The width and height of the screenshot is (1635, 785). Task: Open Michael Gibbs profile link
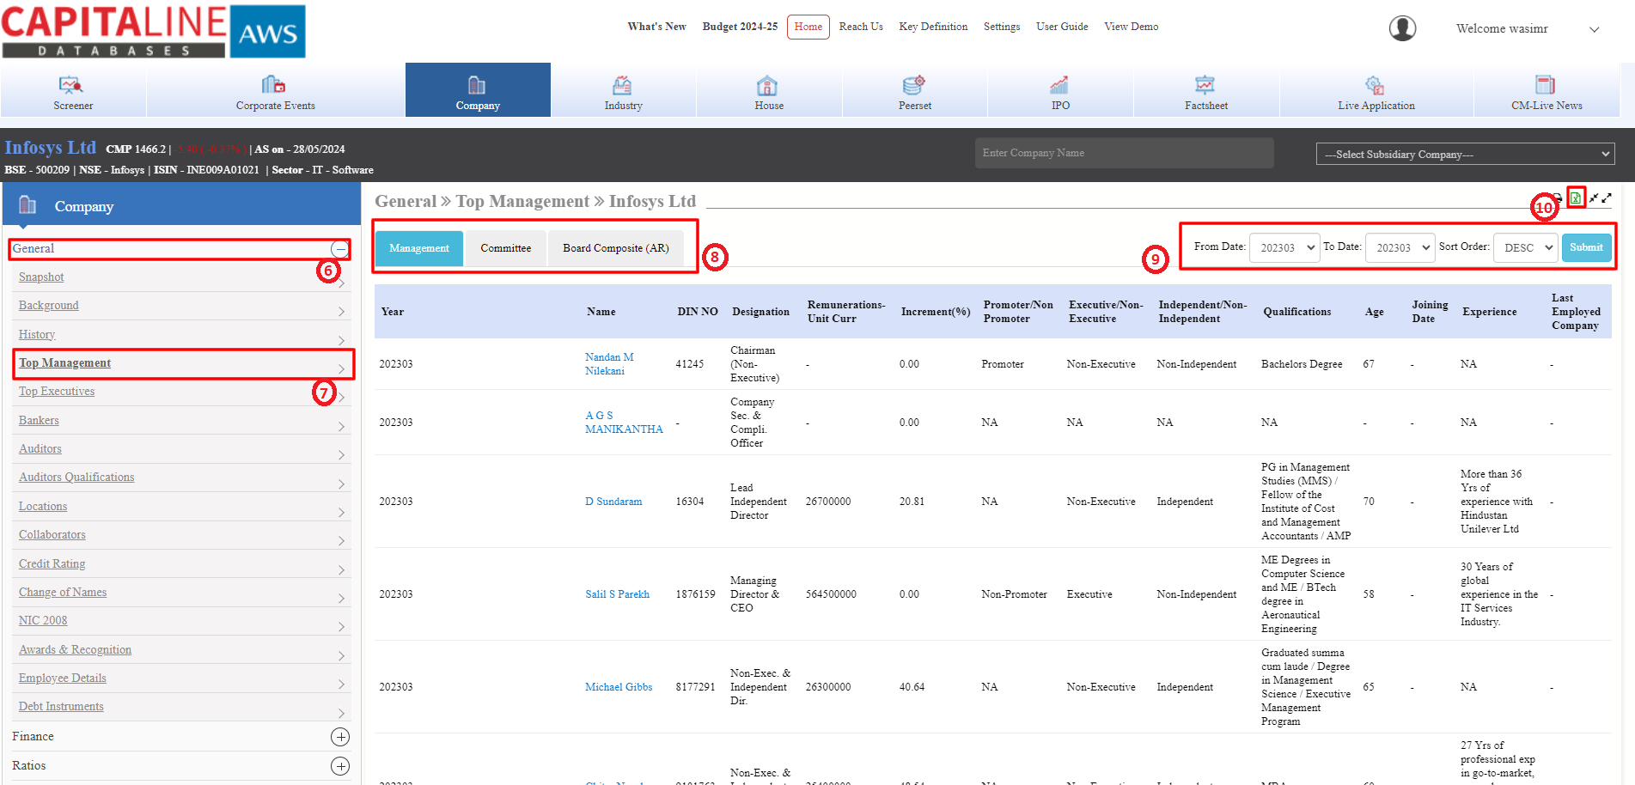point(619,687)
